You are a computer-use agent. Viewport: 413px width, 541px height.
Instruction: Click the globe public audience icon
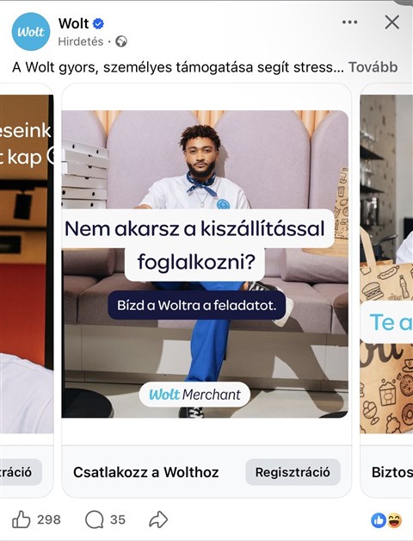tap(121, 41)
